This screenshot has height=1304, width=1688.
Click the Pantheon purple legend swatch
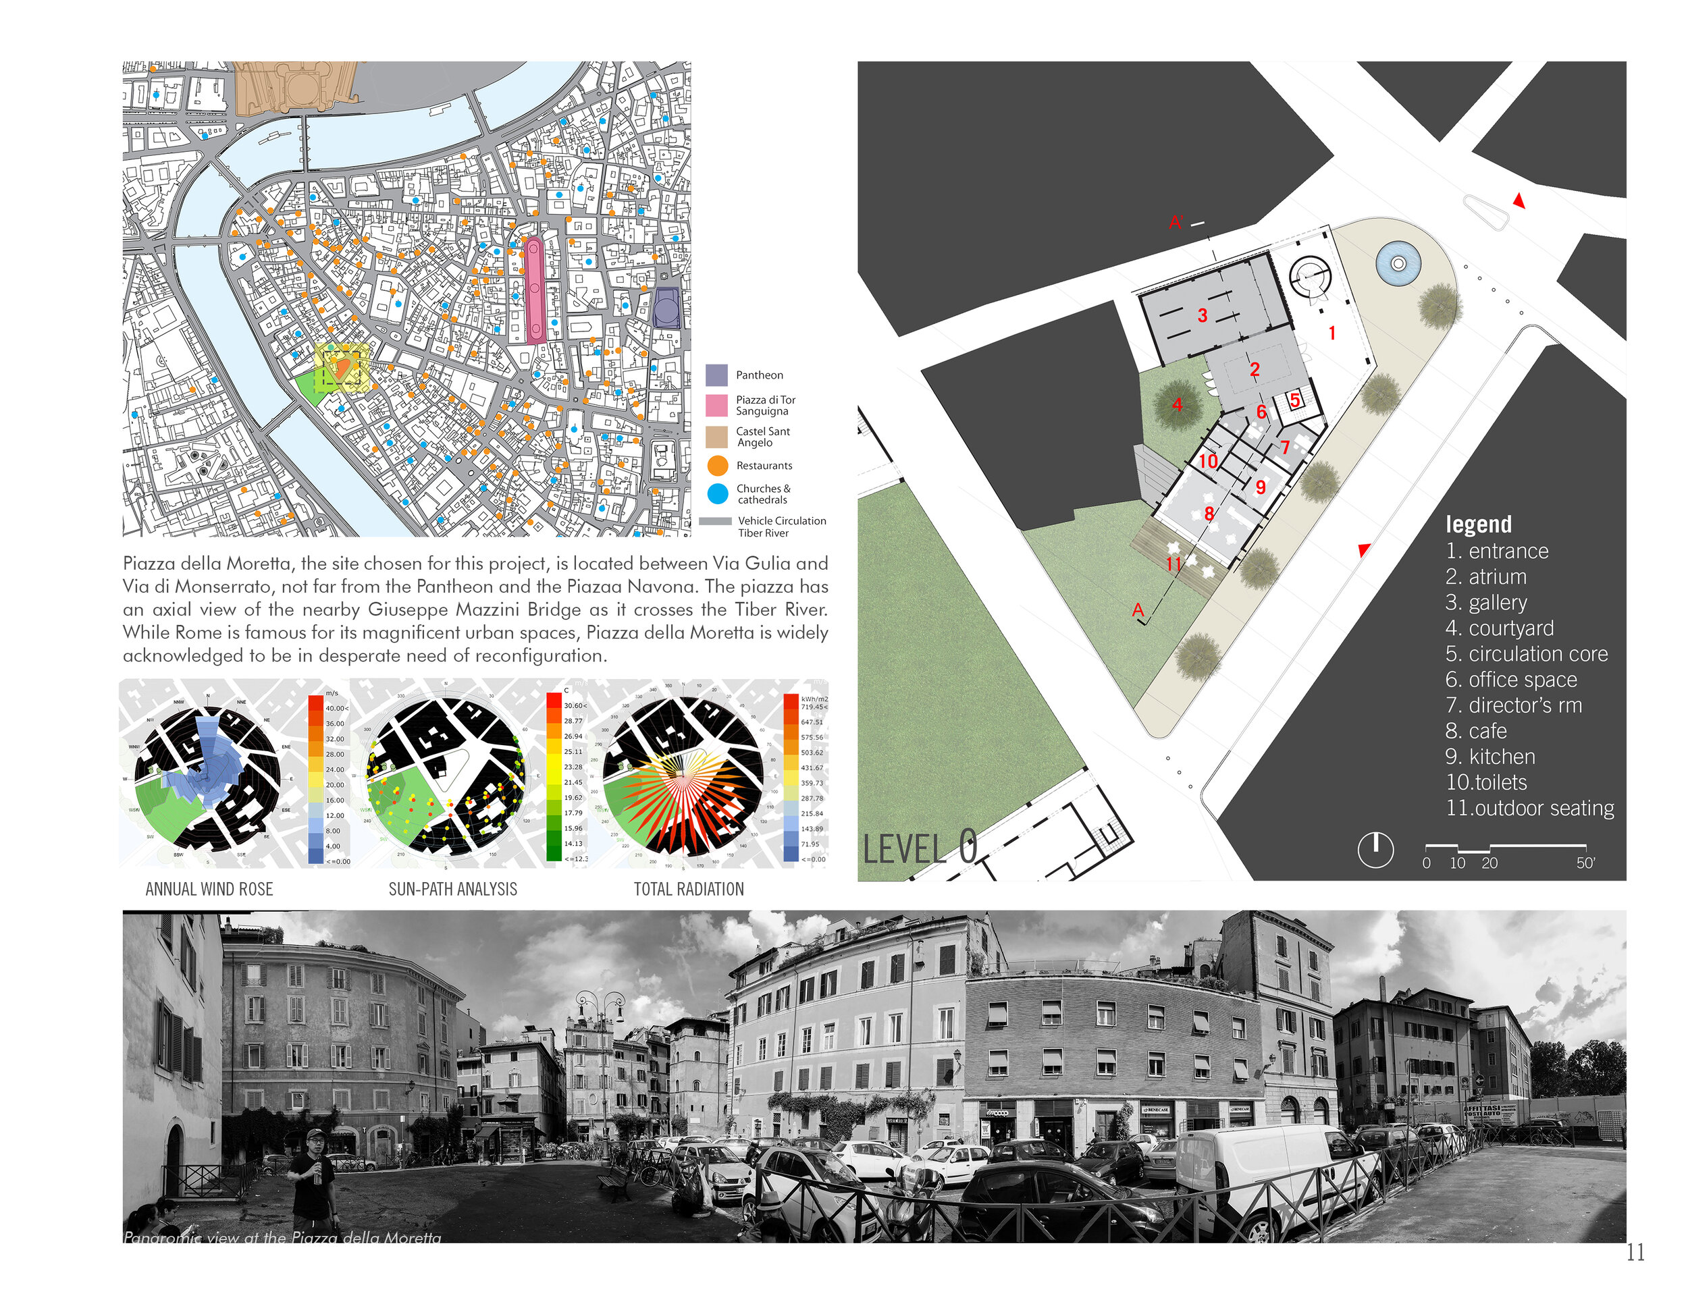pyautogui.click(x=716, y=375)
